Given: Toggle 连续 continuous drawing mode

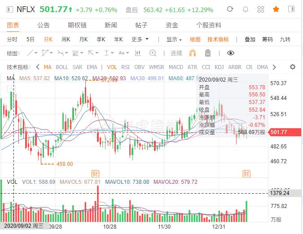Looking at the screenshot, I should (176, 53).
